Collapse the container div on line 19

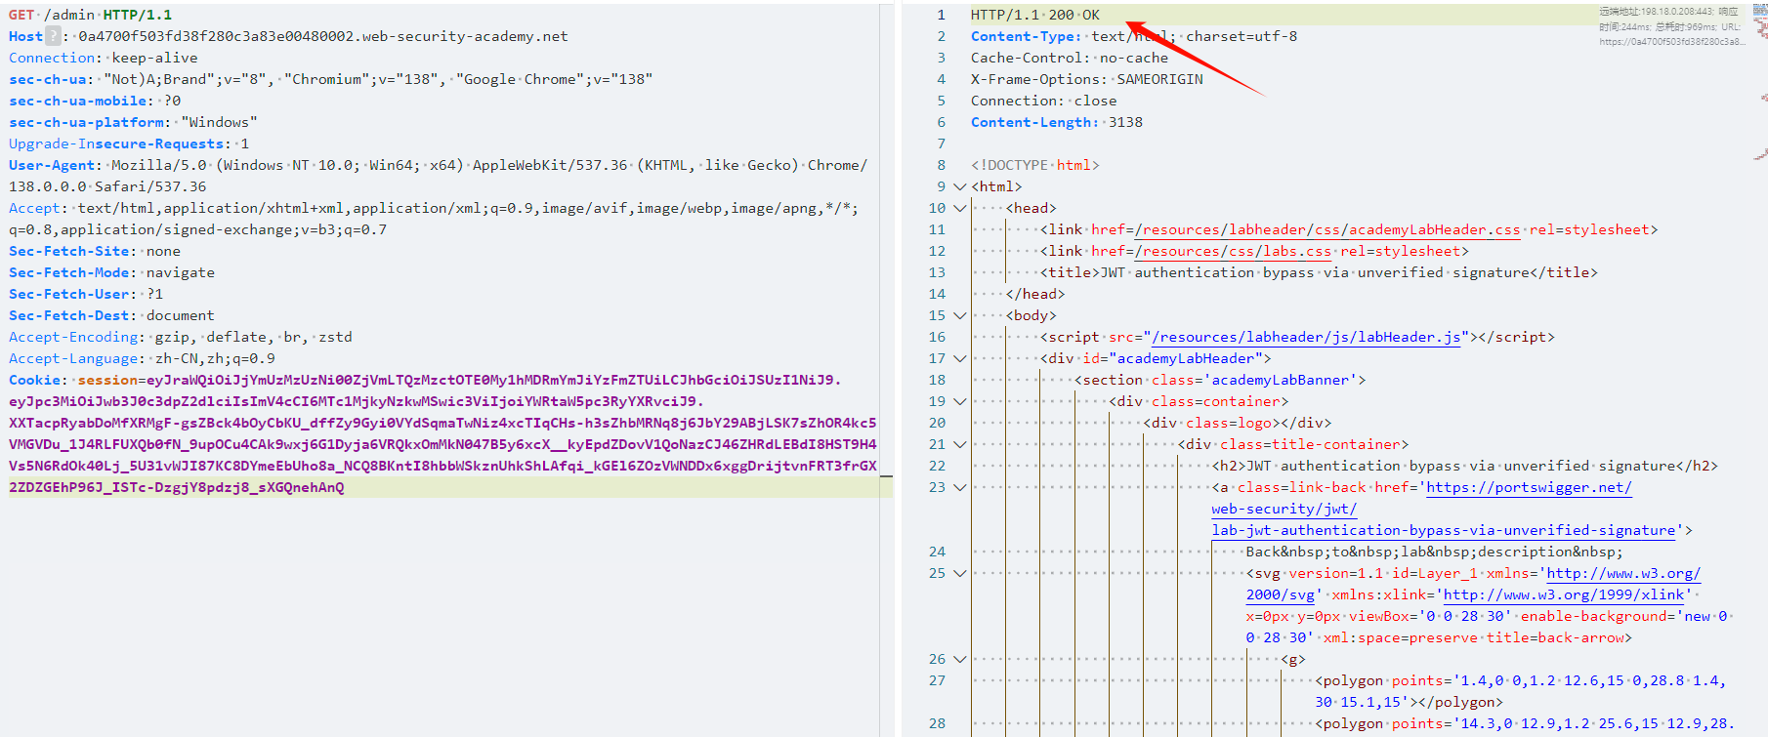[959, 401]
